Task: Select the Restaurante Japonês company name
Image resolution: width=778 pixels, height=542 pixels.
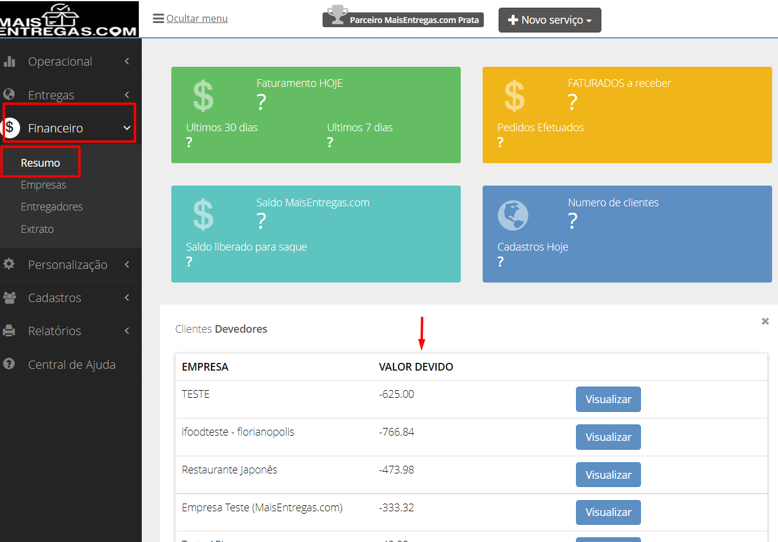Action: 229,470
